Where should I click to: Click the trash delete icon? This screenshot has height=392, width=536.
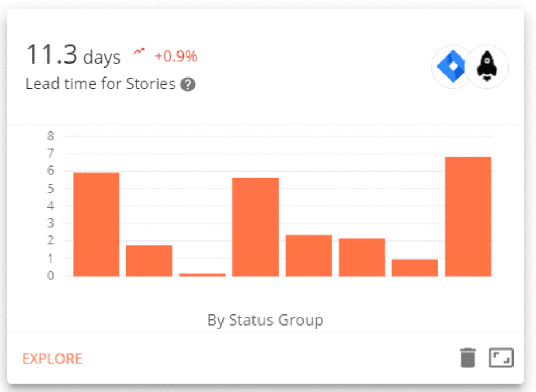point(468,358)
